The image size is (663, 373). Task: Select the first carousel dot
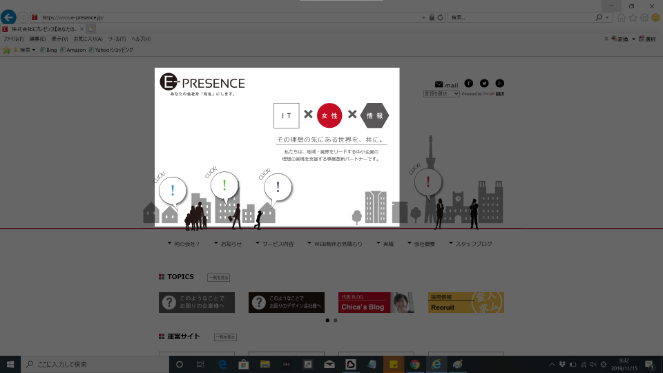327,321
